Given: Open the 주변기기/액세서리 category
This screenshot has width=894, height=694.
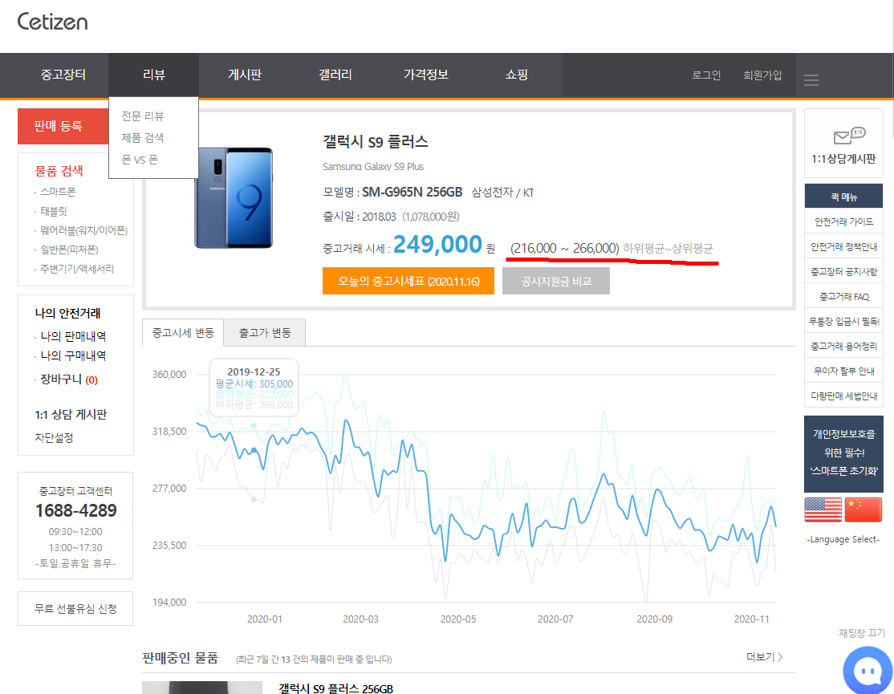Looking at the screenshot, I should pyautogui.click(x=77, y=268).
